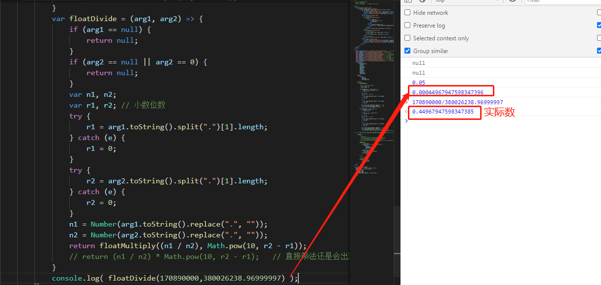The image size is (601, 285).
Task: Click the r2 = 0; line
Action: coord(101,202)
